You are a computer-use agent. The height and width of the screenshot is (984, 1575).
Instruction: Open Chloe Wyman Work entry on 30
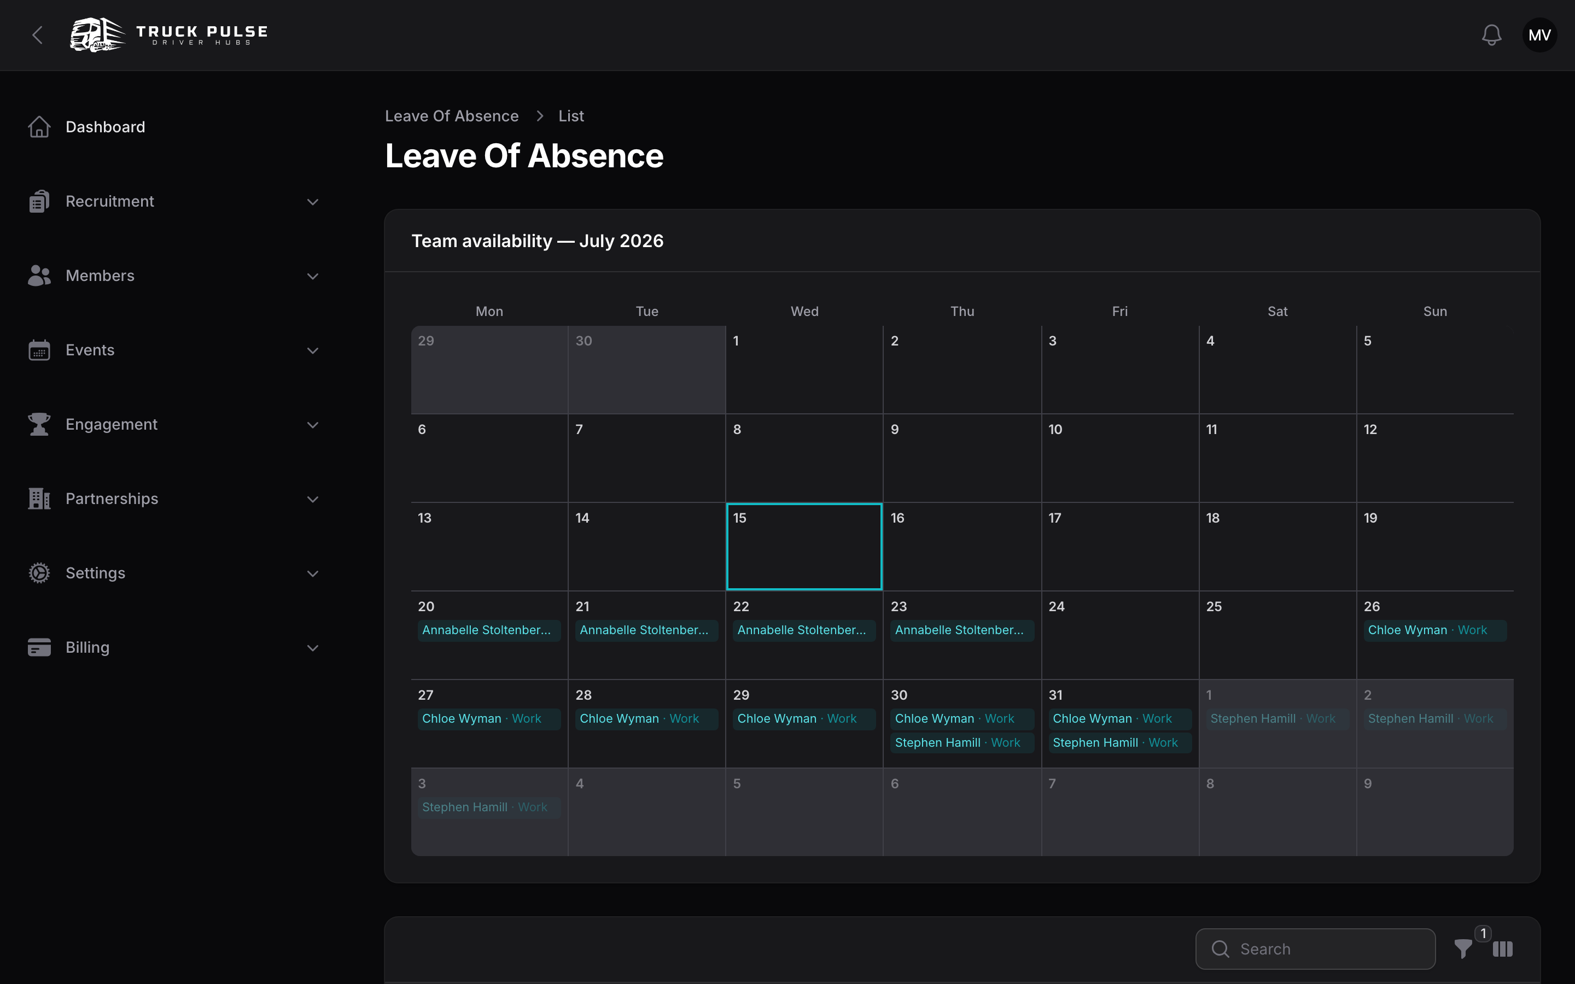coord(962,718)
